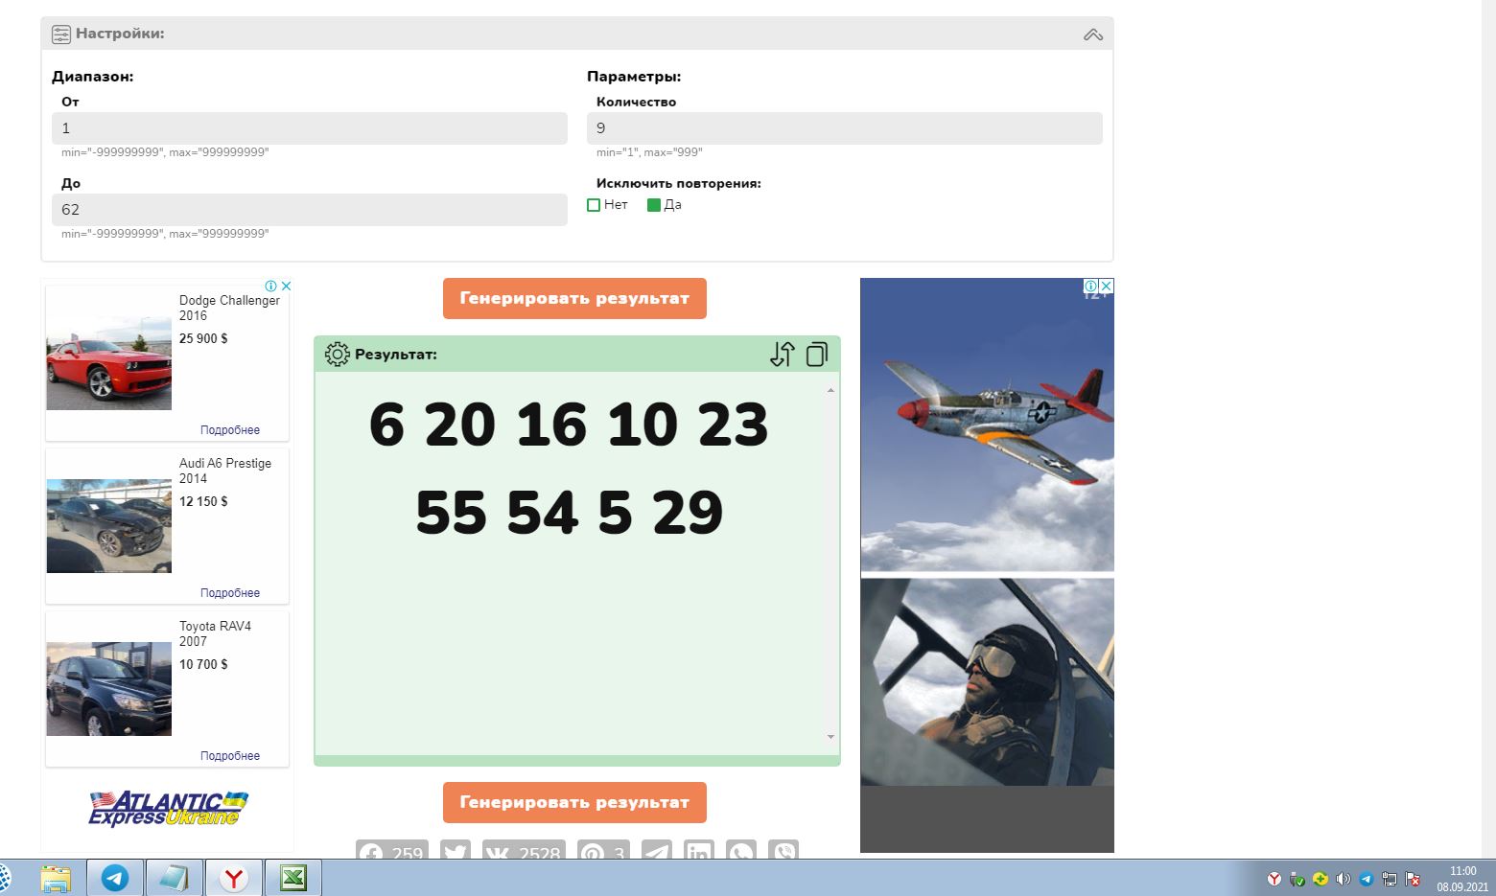Click the number 23 in the result
Viewport: 1496px width, 896px height.
click(734, 425)
